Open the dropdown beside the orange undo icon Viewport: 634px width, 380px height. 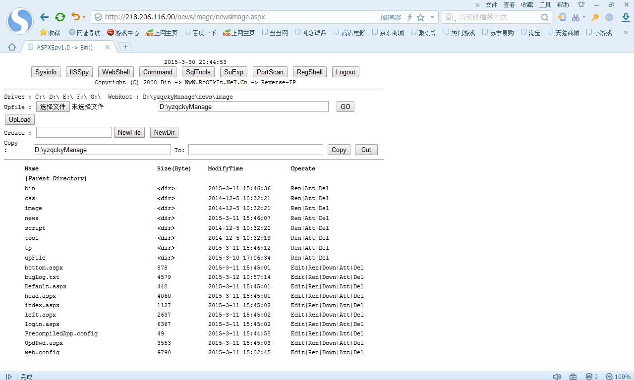coord(84,17)
